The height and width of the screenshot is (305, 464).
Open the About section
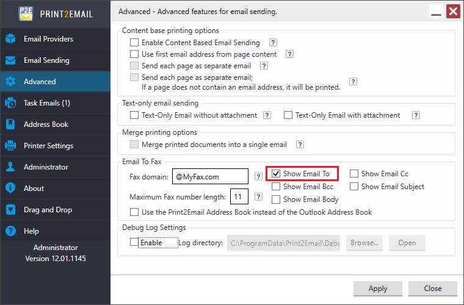click(x=34, y=188)
